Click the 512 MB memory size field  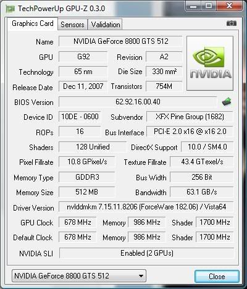87,192
